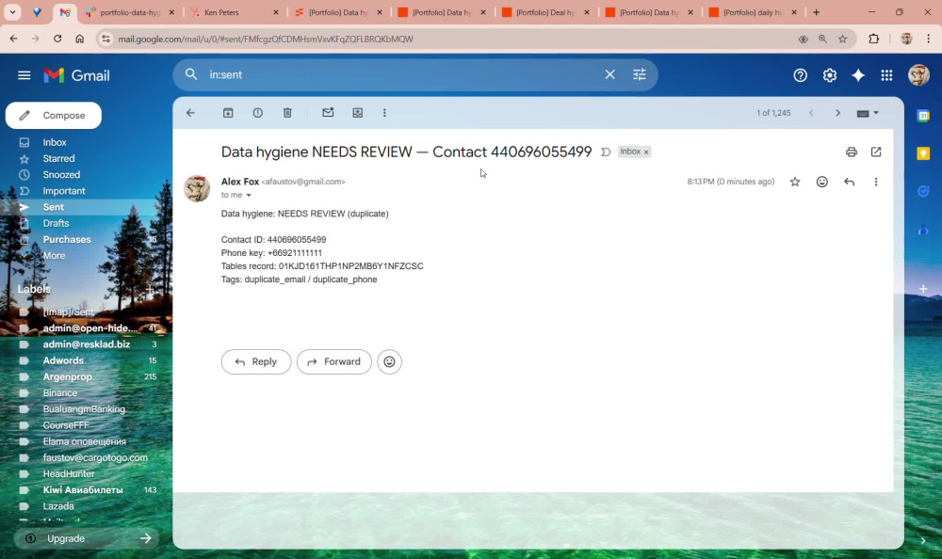Expand the More folders list

point(54,256)
